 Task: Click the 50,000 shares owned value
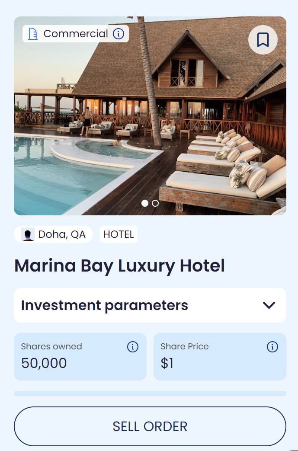click(x=44, y=363)
